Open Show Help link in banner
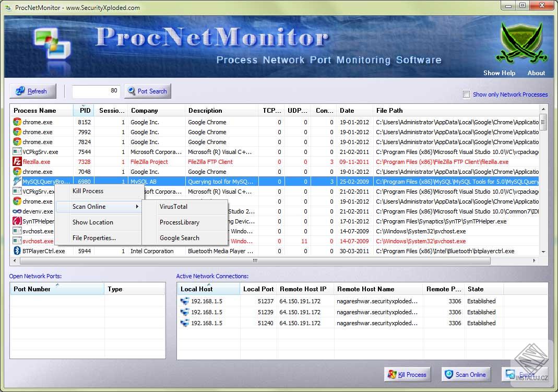This screenshot has height=392, width=558. coord(499,73)
